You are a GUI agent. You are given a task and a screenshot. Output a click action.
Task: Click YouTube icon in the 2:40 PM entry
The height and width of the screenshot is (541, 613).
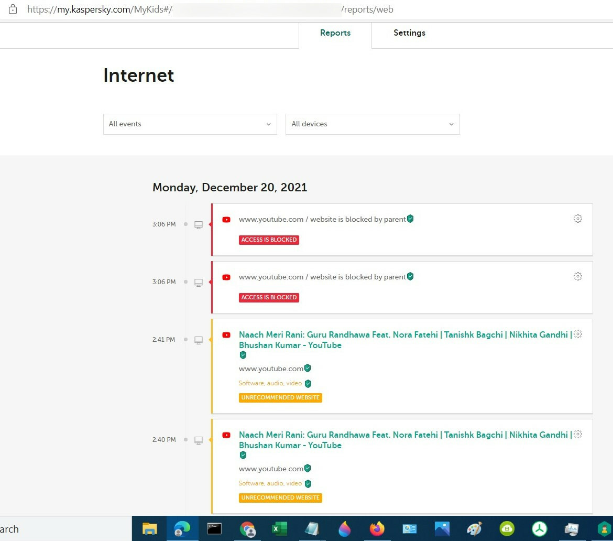(226, 435)
